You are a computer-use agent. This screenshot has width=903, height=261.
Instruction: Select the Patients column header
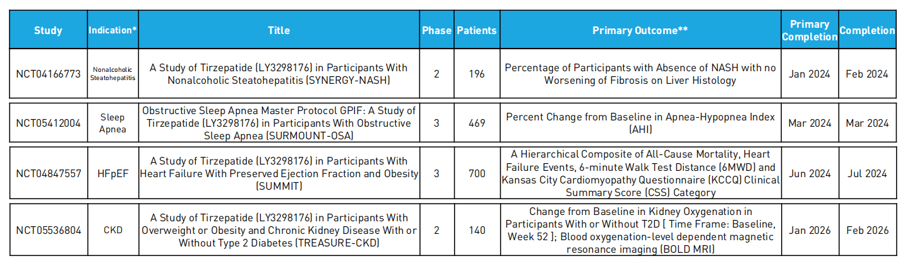point(477,30)
